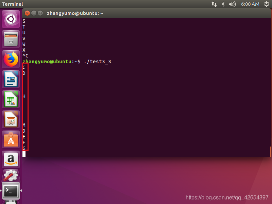The image size is (272, 204).
Task: Open the clock showing 6:00 AM
Action: [250, 4]
